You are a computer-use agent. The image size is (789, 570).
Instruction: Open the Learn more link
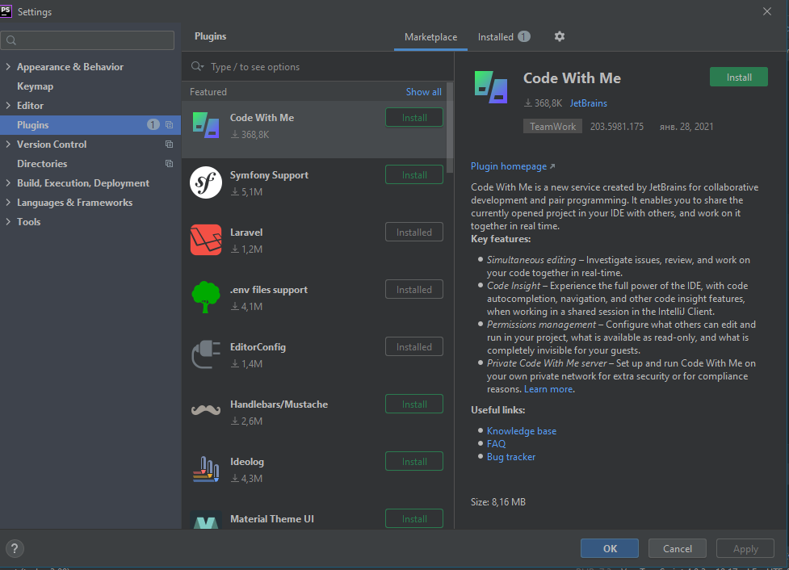pyautogui.click(x=548, y=389)
